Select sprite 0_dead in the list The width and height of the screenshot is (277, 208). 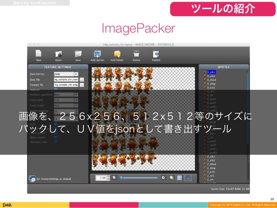point(211,80)
